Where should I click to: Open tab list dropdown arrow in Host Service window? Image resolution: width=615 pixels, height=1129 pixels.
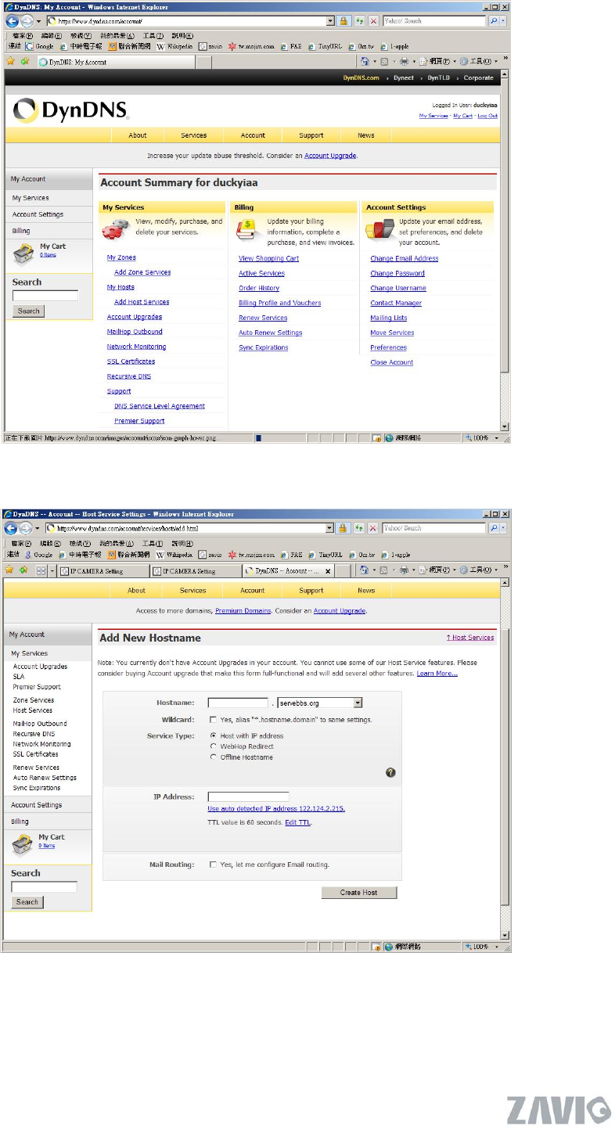52,571
